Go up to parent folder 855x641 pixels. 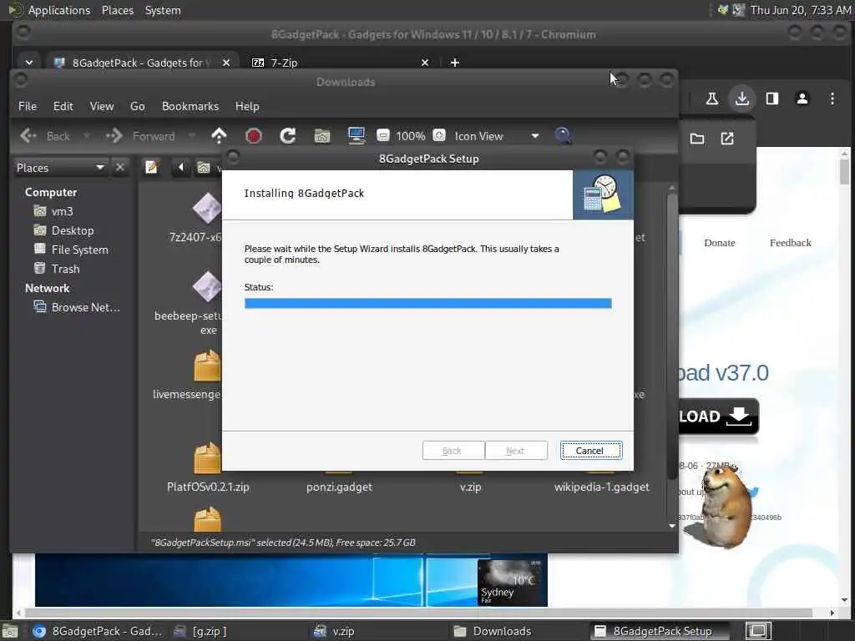click(x=219, y=136)
